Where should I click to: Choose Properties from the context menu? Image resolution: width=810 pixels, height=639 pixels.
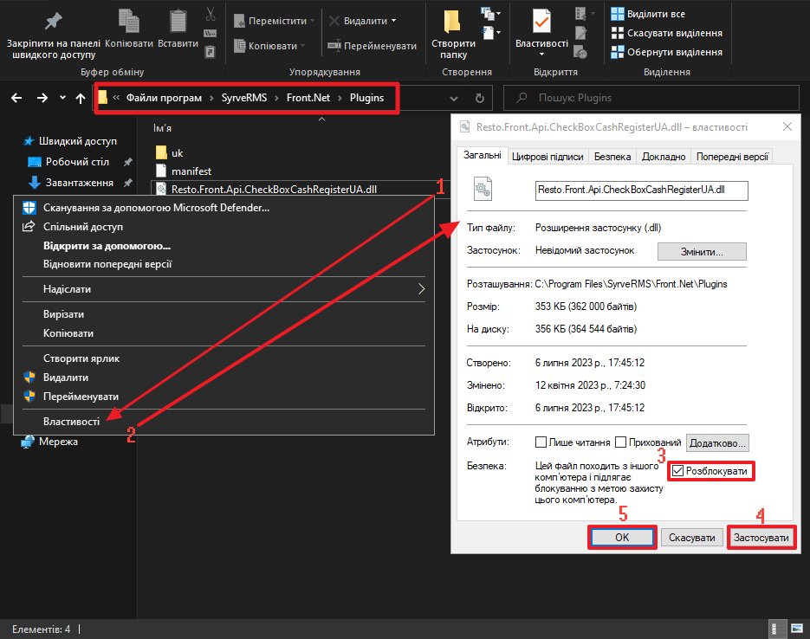click(x=72, y=421)
